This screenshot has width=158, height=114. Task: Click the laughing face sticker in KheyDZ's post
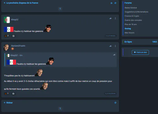tap(48, 28)
